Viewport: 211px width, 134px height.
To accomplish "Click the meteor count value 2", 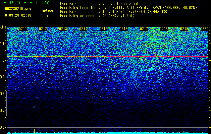I will 48,15.
